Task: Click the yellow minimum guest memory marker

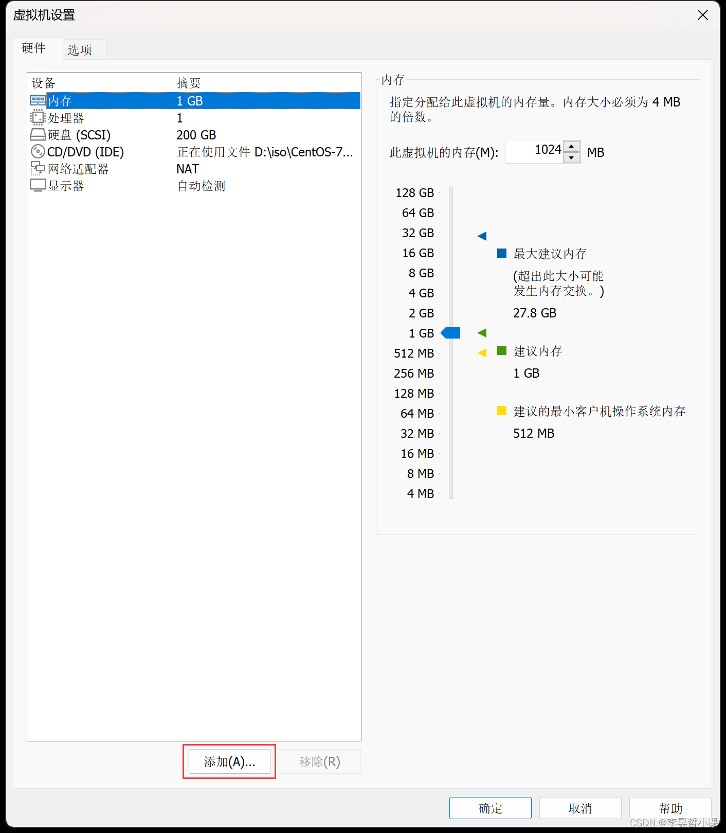Action: point(482,353)
